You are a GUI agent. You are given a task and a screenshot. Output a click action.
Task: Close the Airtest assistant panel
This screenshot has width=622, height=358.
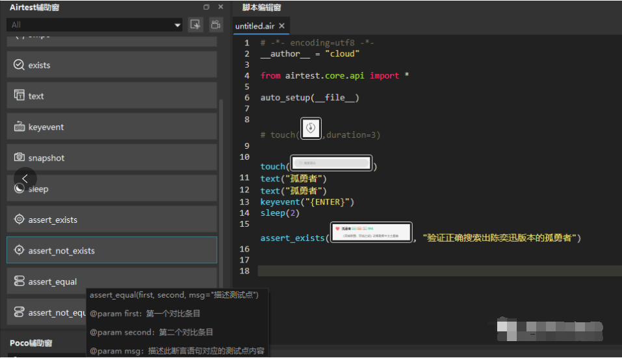click(x=220, y=6)
